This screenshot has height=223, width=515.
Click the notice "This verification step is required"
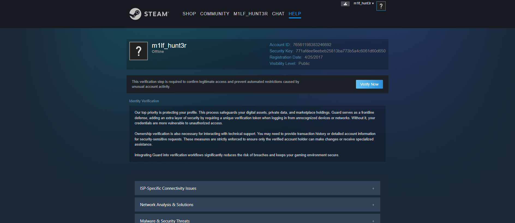pyautogui.click(x=215, y=84)
